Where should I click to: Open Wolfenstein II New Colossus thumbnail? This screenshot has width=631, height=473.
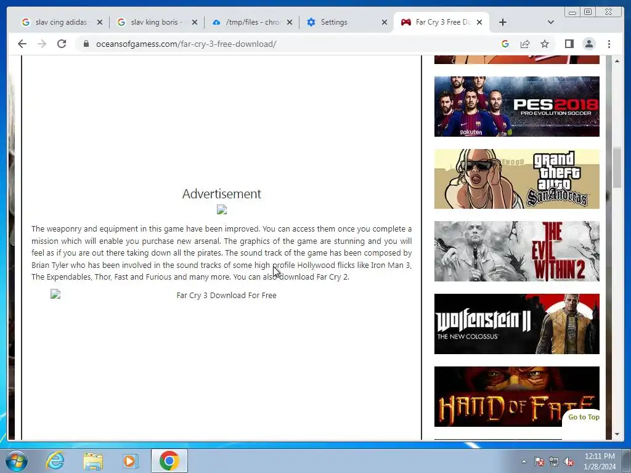pyautogui.click(x=517, y=324)
